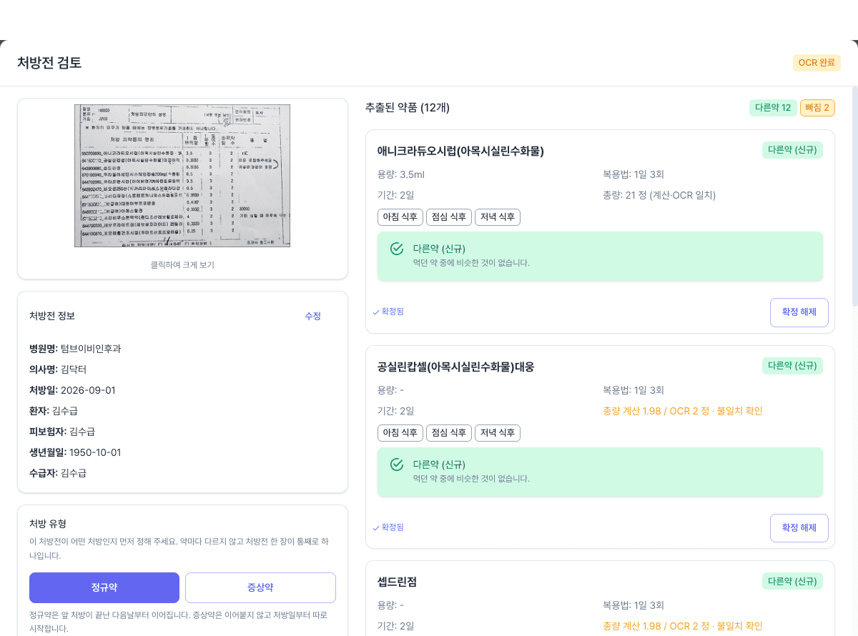Edit prescription info via 수정 button
This screenshot has height=636, width=858.
(x=312, y=316)
